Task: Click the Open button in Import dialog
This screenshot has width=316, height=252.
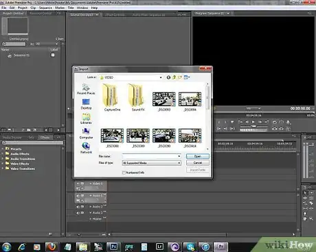Action: pos(198,156)
